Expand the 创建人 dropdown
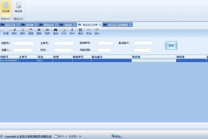This screenshot has width=208, height=139. coord(33,50)
